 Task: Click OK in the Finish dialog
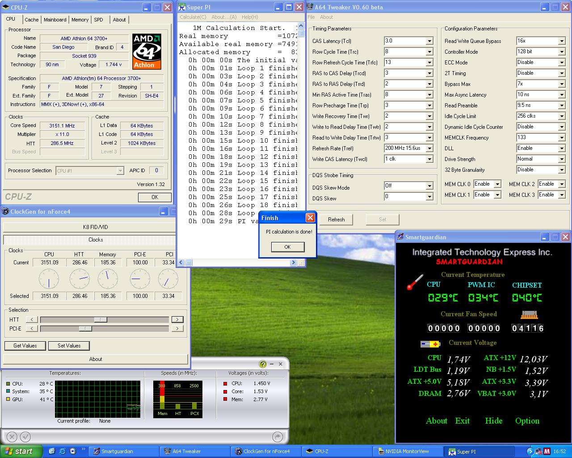287,247
